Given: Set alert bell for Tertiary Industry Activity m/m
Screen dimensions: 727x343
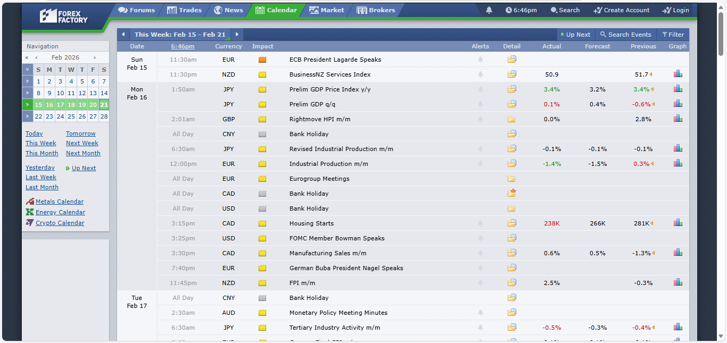Looking at the screenshot, I should pyautogui.click(x=481, y=328).
